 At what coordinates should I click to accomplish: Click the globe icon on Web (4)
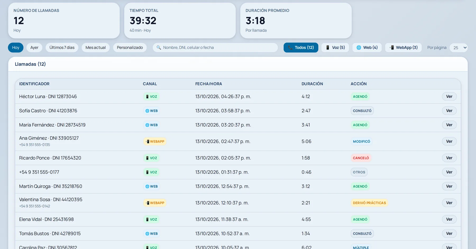tap(359, 48)
